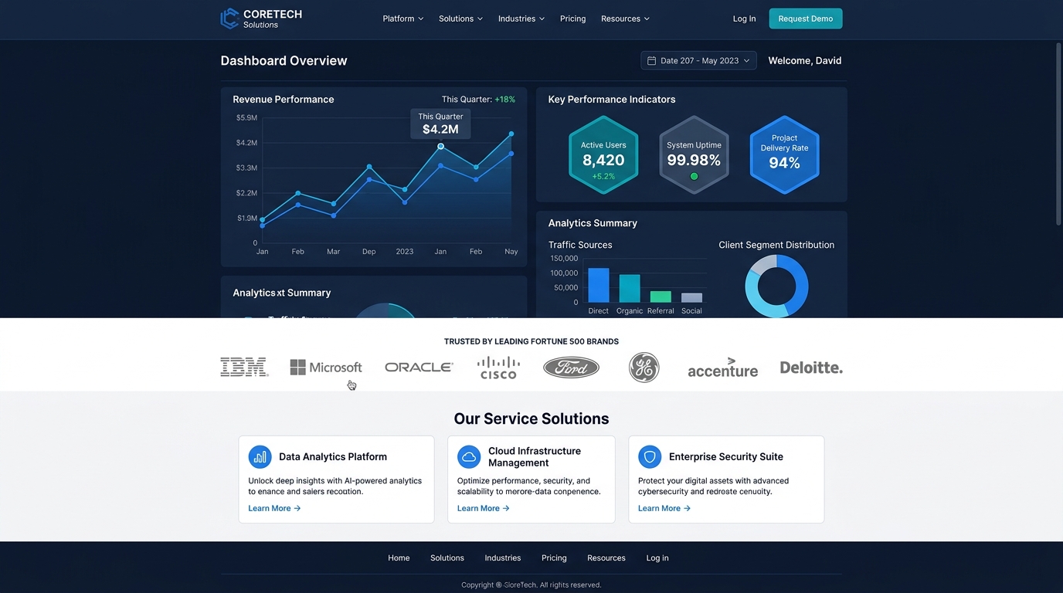Click the Active Users hexagon

pos(603,154)
